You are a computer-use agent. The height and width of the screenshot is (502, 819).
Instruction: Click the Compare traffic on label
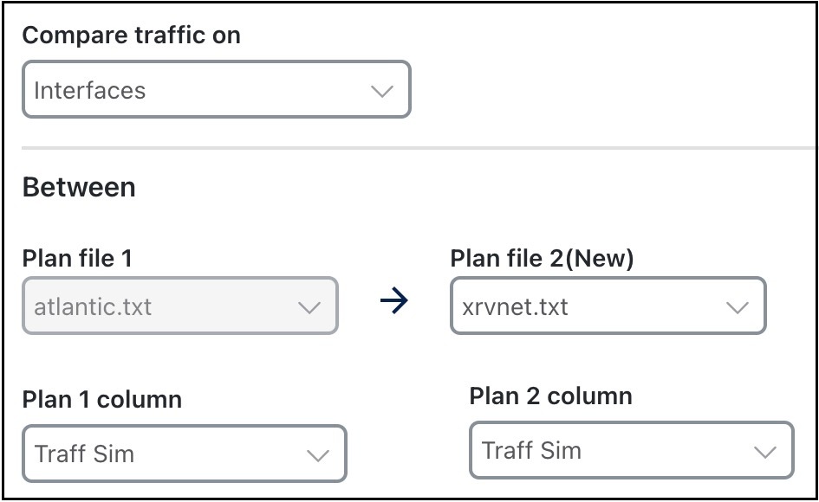coord(131,35)
